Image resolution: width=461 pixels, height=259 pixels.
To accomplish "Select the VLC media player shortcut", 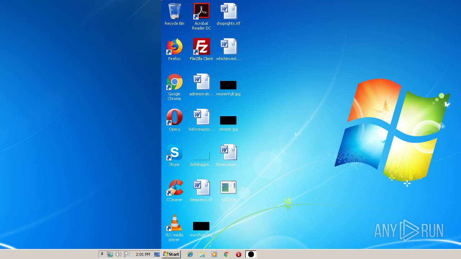I will point(174,228).
